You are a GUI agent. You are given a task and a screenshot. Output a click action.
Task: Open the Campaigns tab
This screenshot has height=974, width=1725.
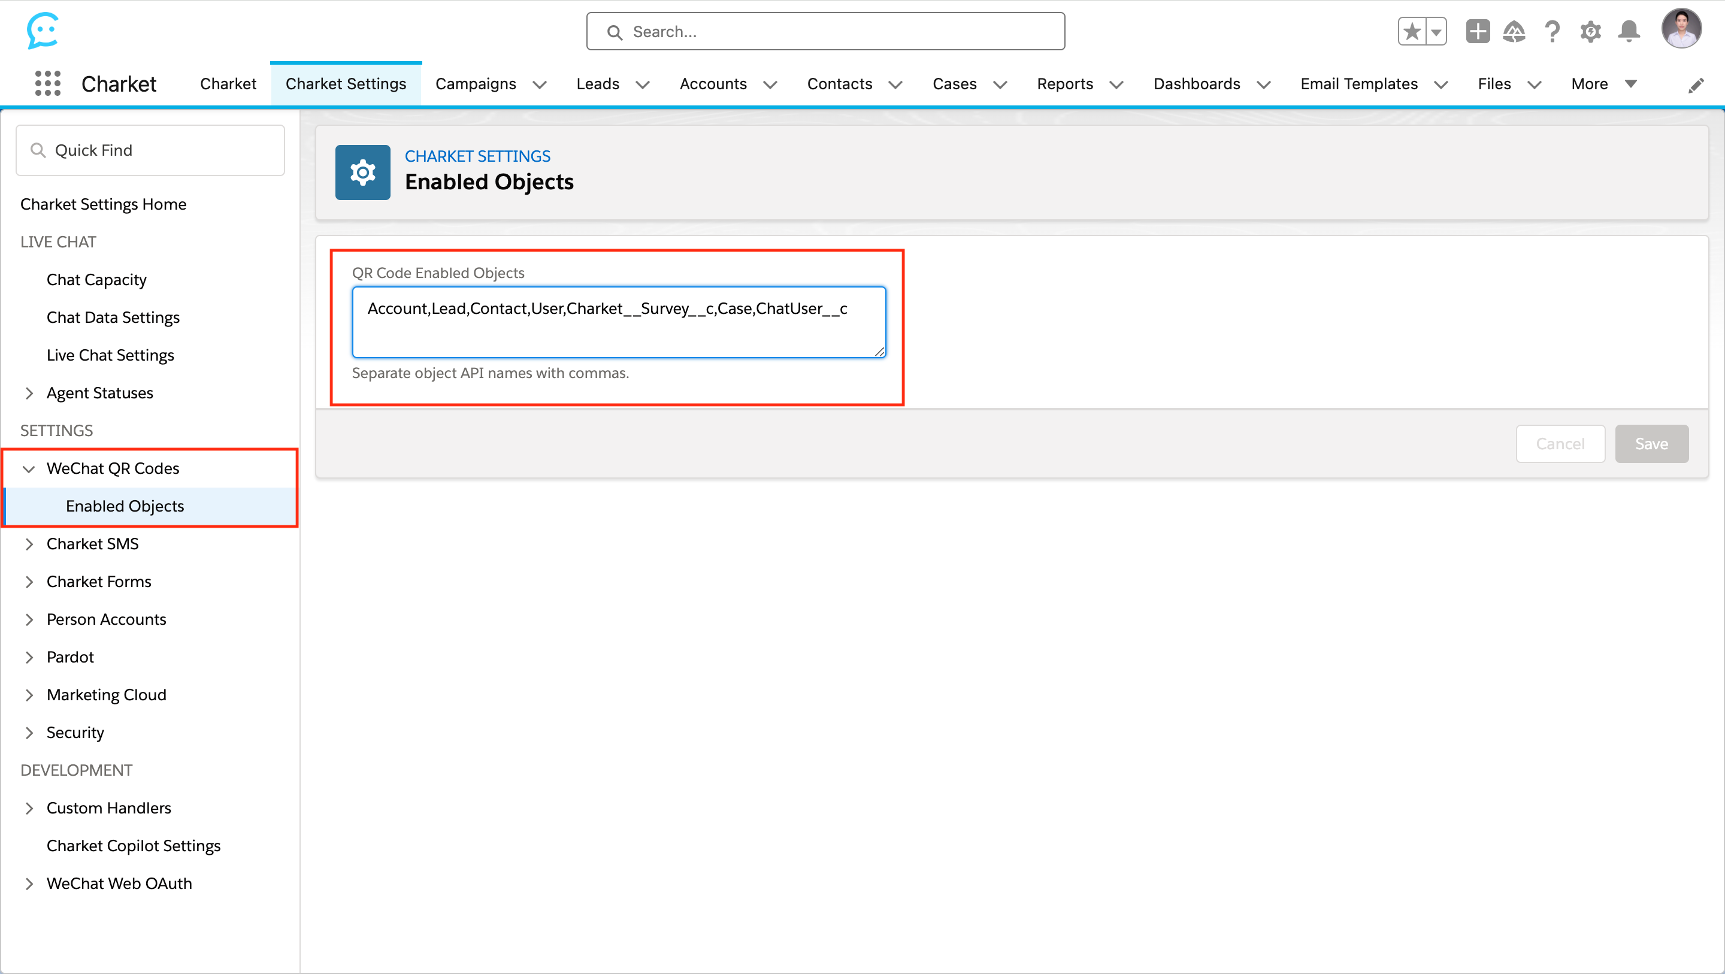tap(476, 84)
